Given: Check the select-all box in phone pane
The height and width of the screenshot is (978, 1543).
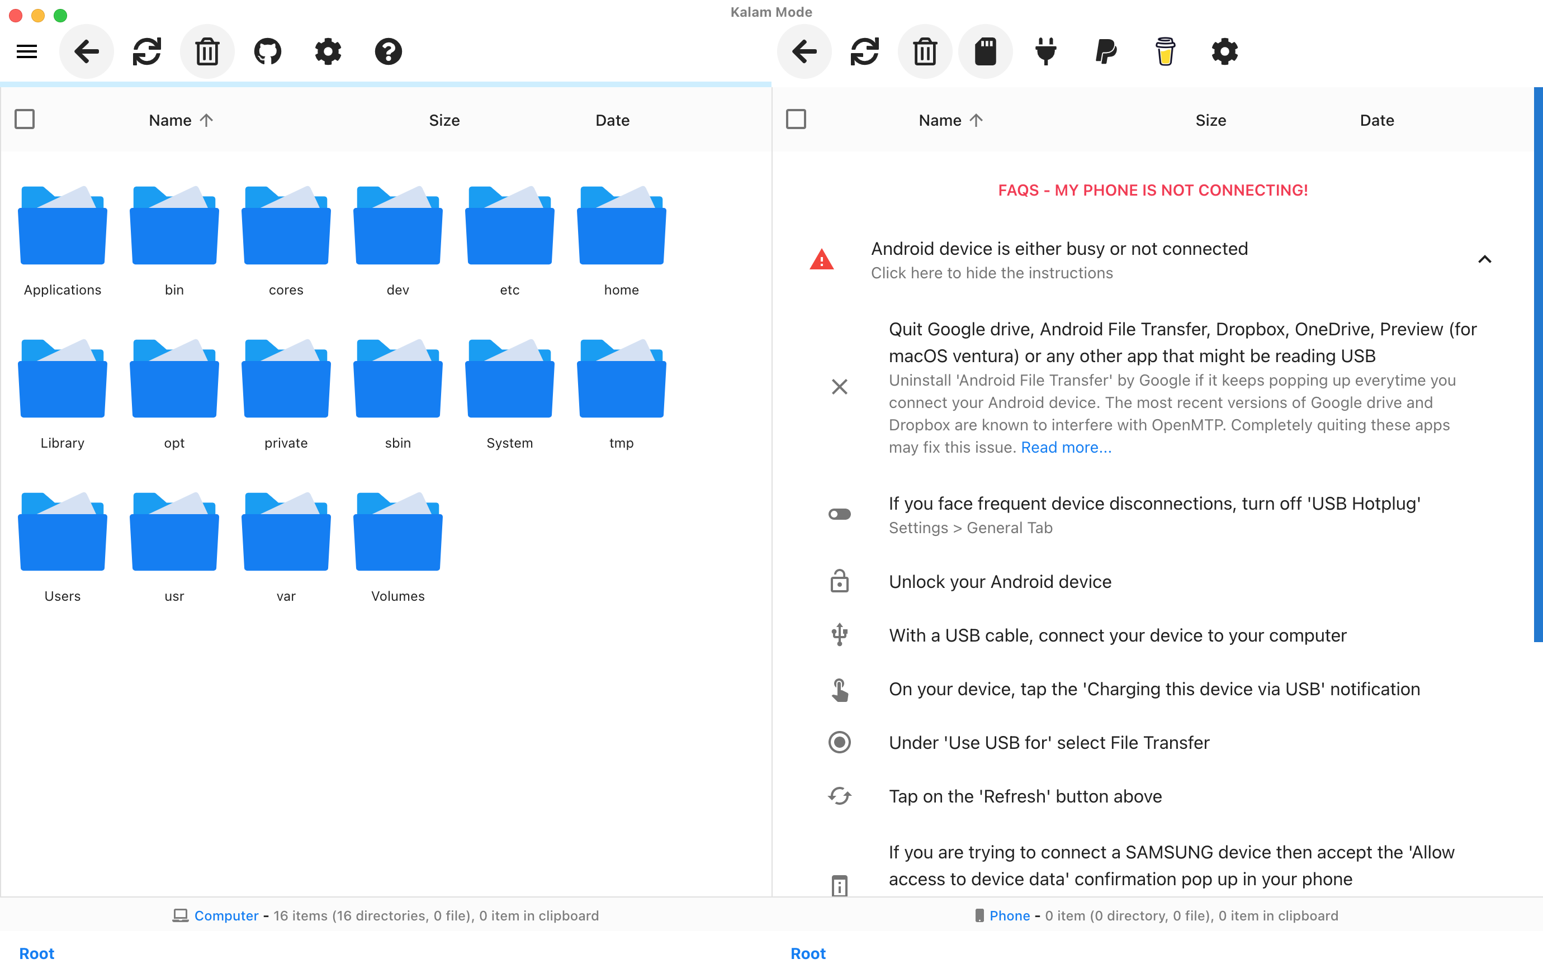Looking at the screenshot, I should pos(795,119).
